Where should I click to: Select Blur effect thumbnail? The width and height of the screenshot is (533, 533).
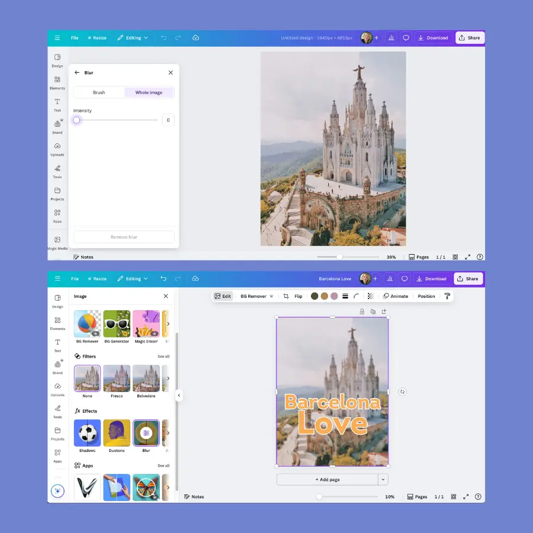point(146,433)
